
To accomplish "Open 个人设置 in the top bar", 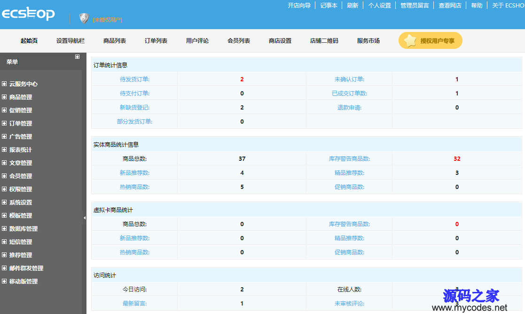I will 379,5.
